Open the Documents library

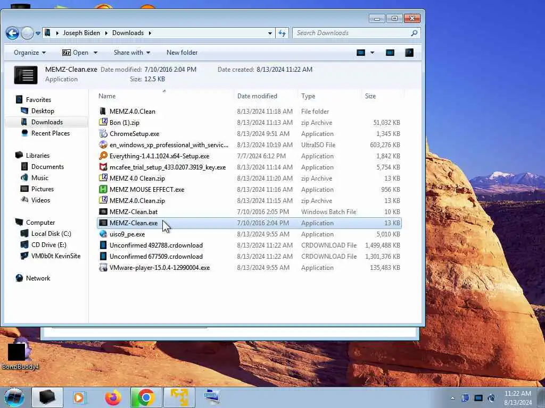point(47,166)
